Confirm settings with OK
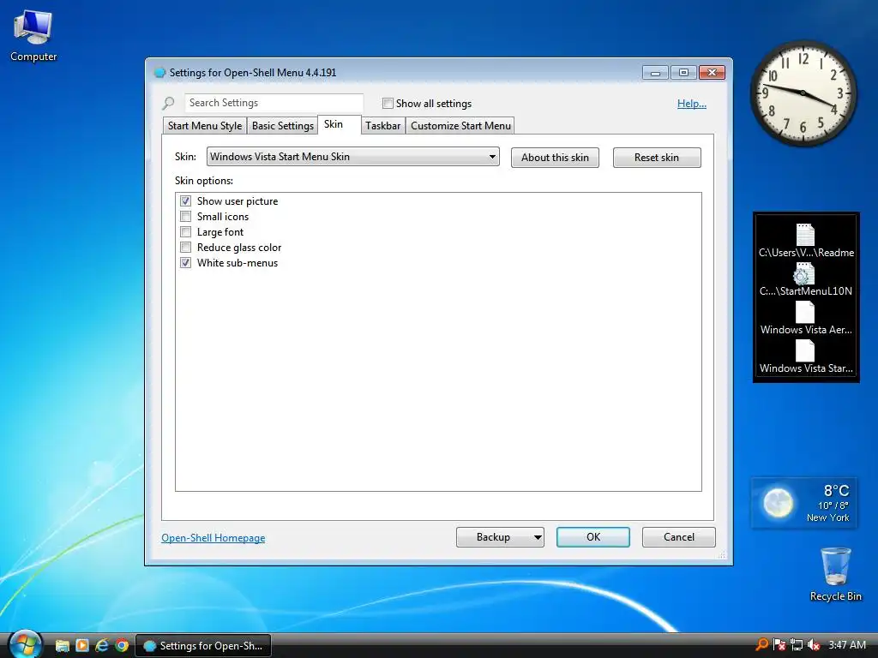878x658 pixels. [x=593, y=537]
